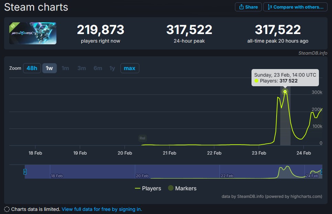Image resolution: width=332 pixels, height=214 pixels.
Task: Set chart zoom to max
Action: tap(130, 68)
